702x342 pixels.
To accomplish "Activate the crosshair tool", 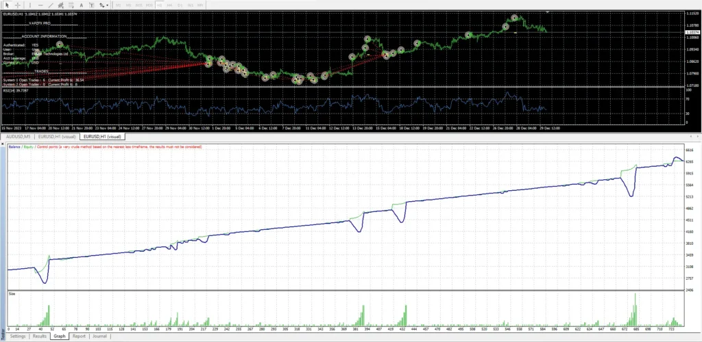I will click(x=16, y=5).
